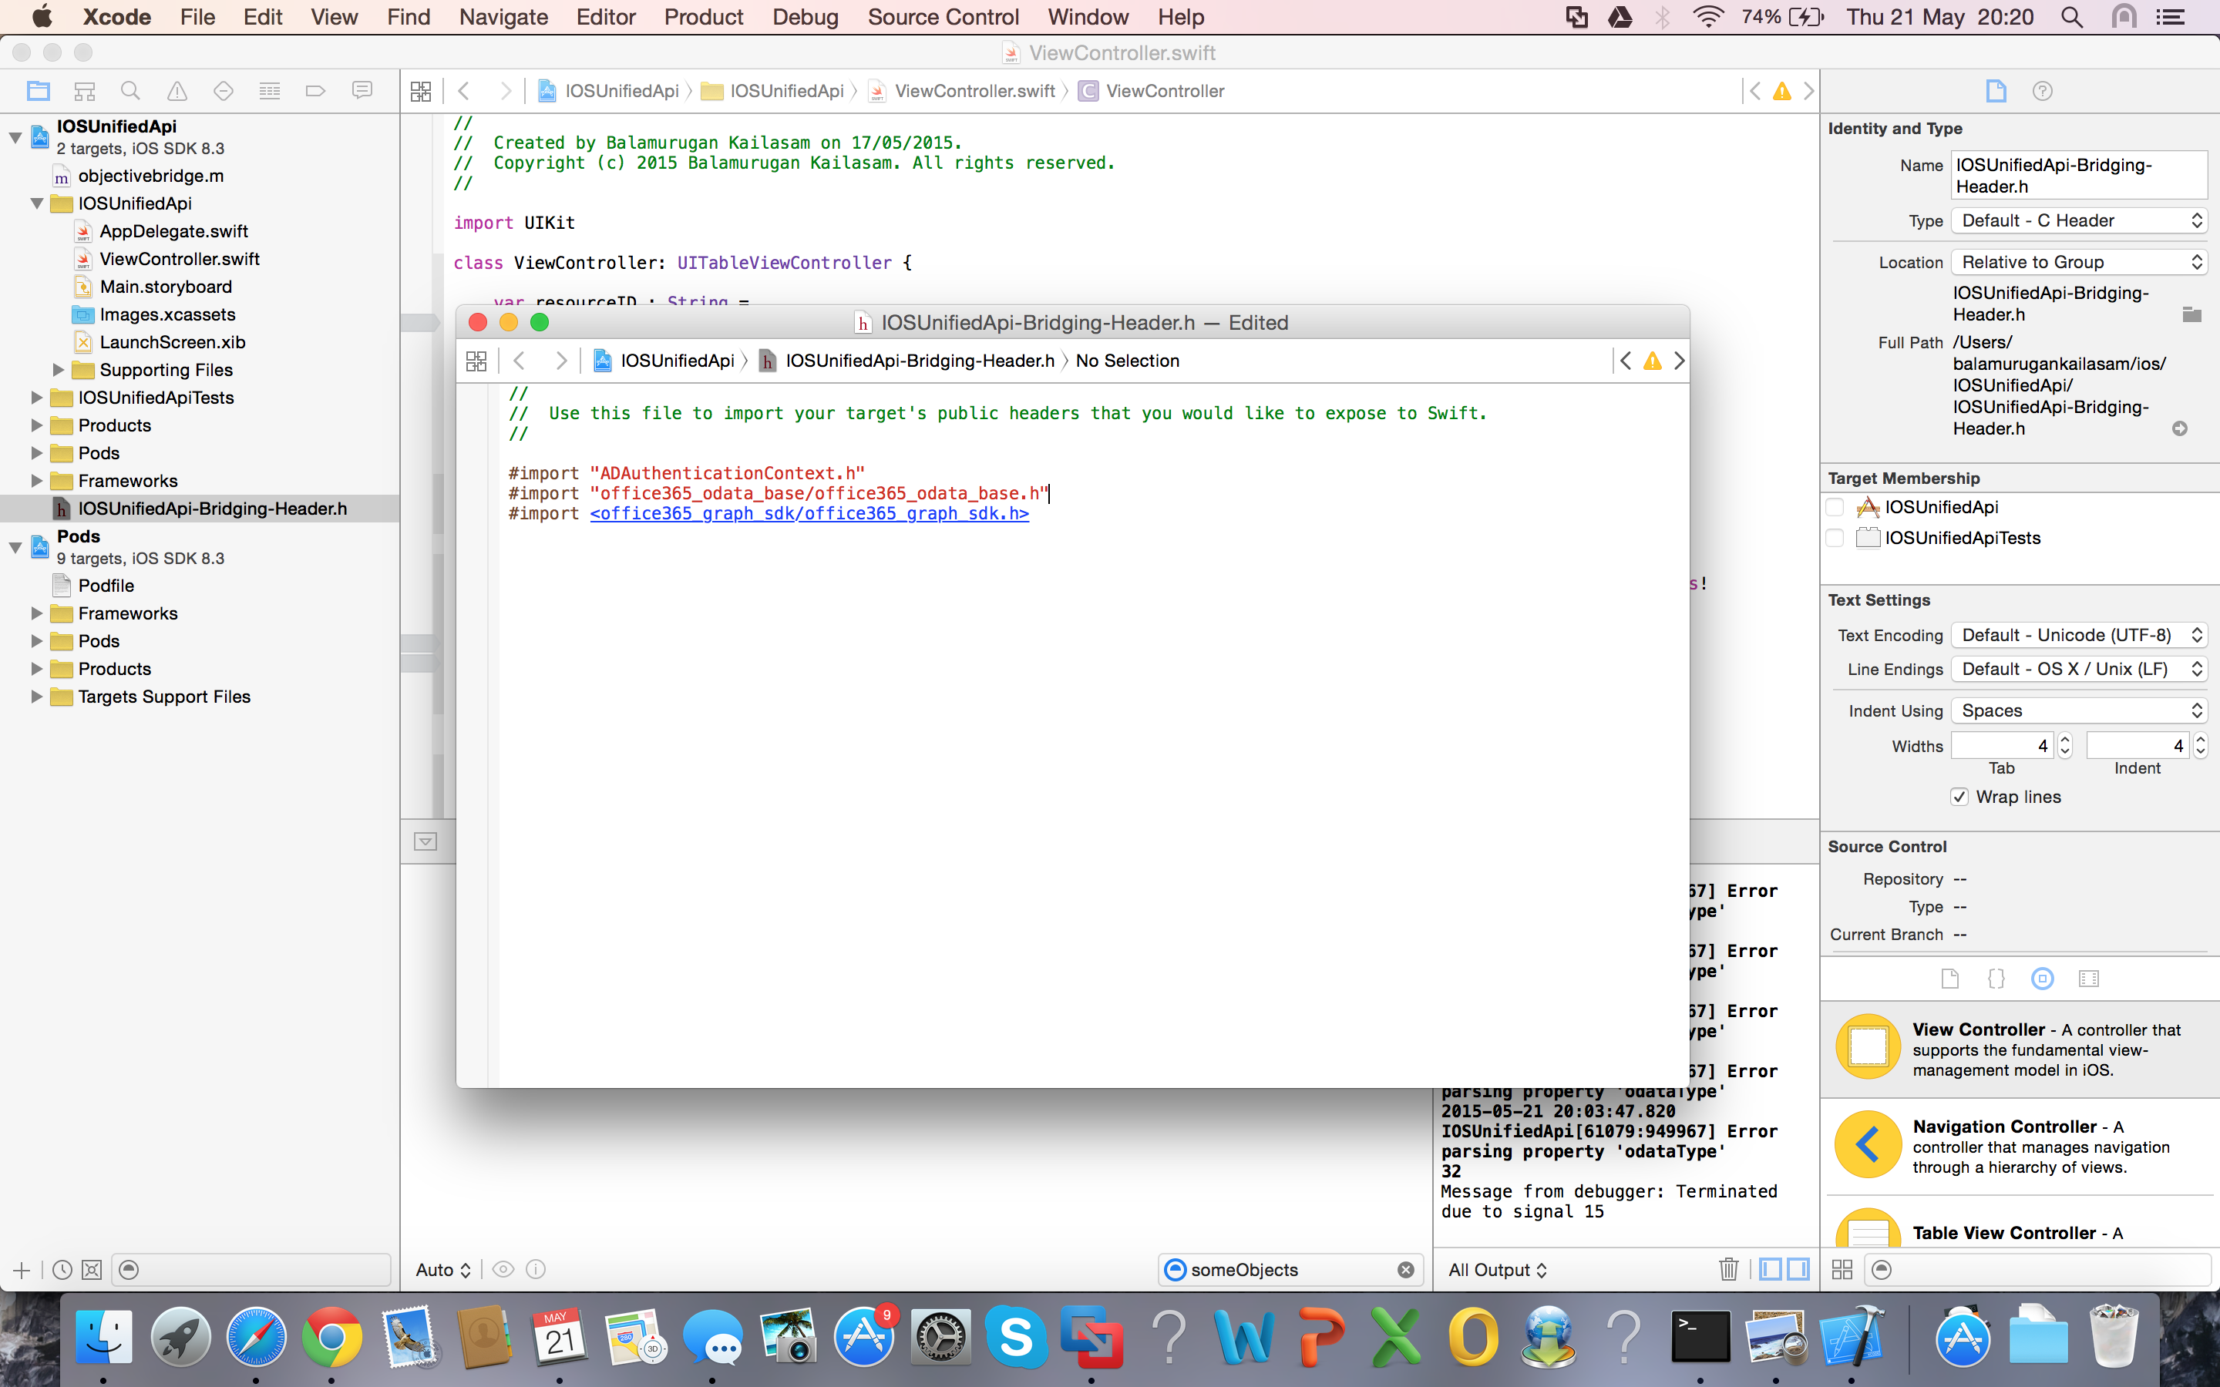Toggle IOSUnifiedApiTests target membership checkbox
The image size is (2220, 1387).
[1835, 538]
